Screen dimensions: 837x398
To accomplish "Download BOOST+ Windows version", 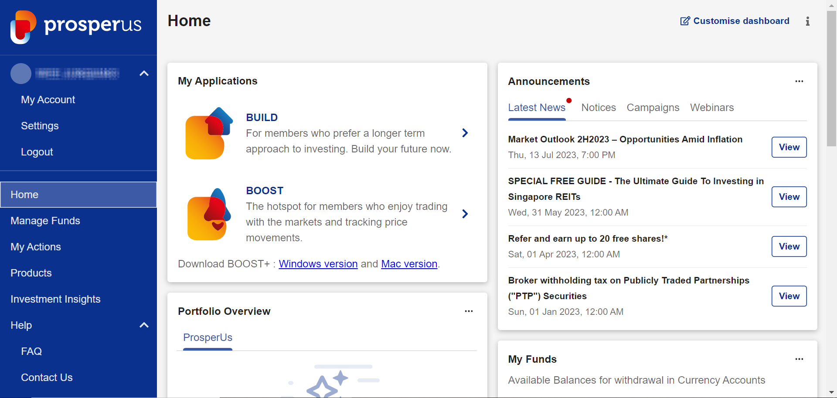I will [x=318, y=264].
